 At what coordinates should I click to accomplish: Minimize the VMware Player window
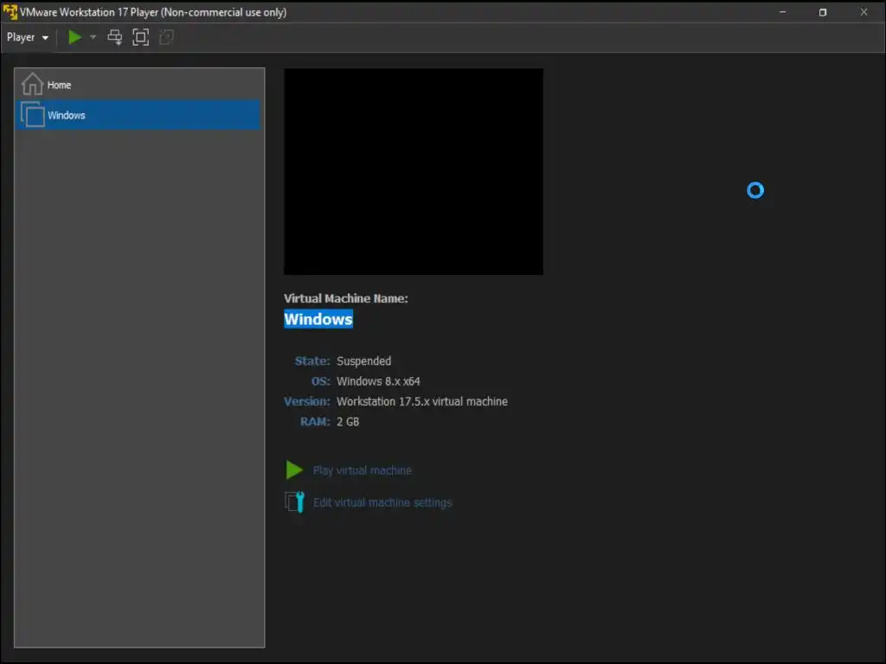click(782, 12)
